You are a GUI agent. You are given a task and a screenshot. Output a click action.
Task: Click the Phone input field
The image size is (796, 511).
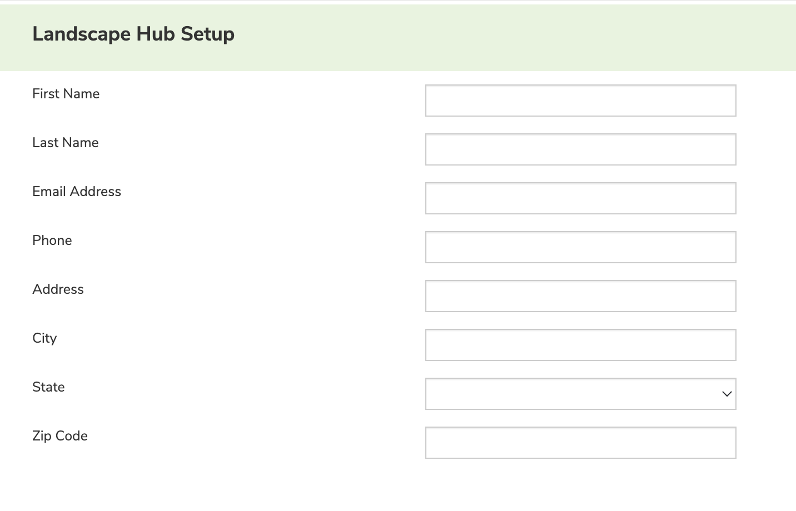(x=580, y=247)
